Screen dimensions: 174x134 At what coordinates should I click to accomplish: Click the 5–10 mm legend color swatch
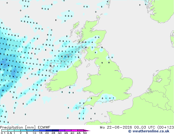pos(30,130)
